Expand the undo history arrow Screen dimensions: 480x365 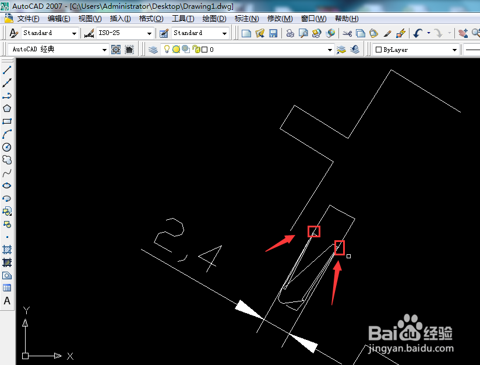pos(429,33)
